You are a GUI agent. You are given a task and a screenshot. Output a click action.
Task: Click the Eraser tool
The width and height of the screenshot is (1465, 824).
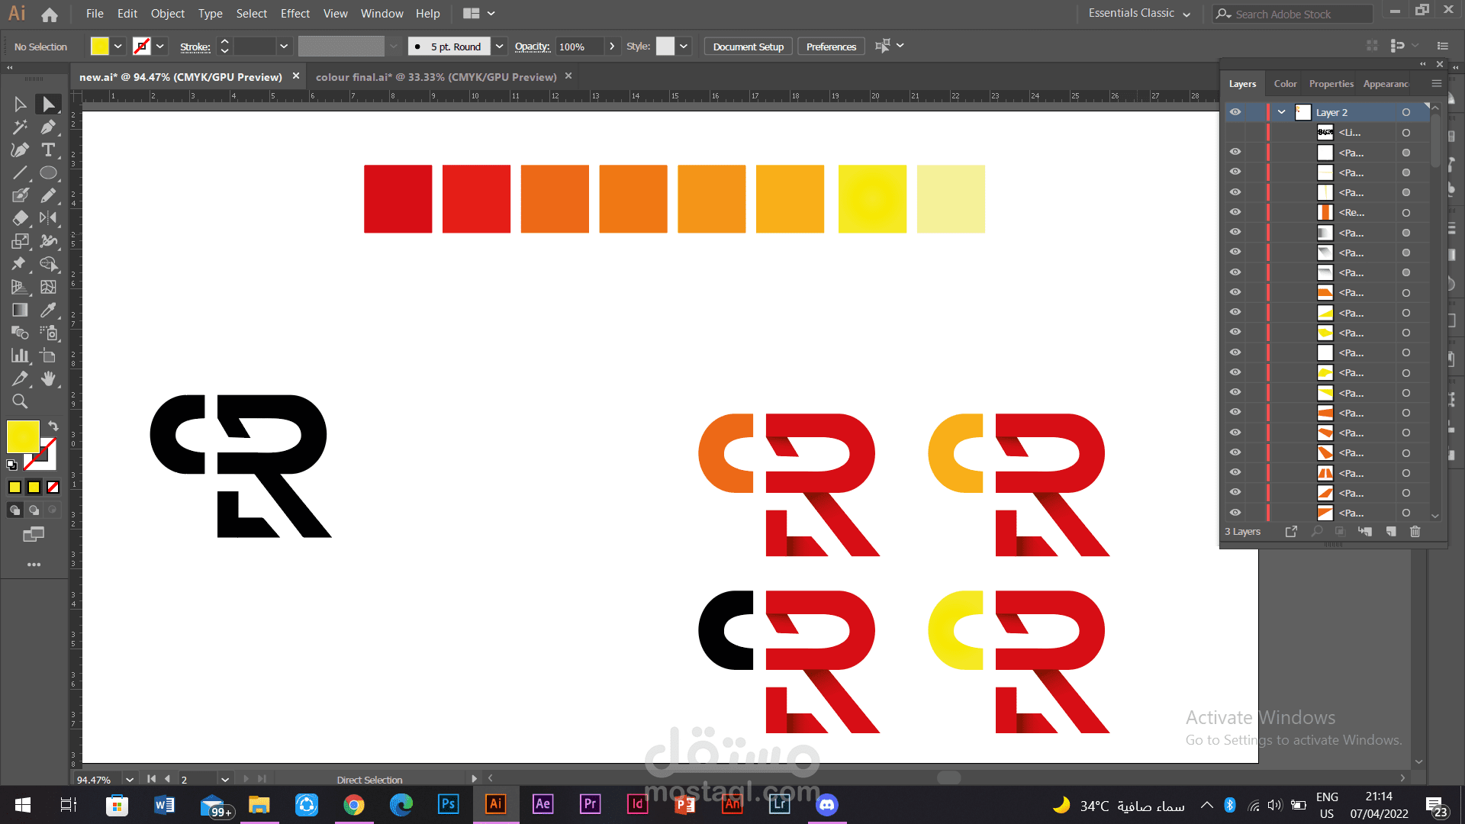click(x=20, y=218)
